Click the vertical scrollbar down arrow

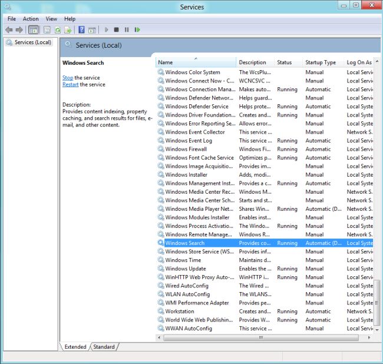(377, 330)
